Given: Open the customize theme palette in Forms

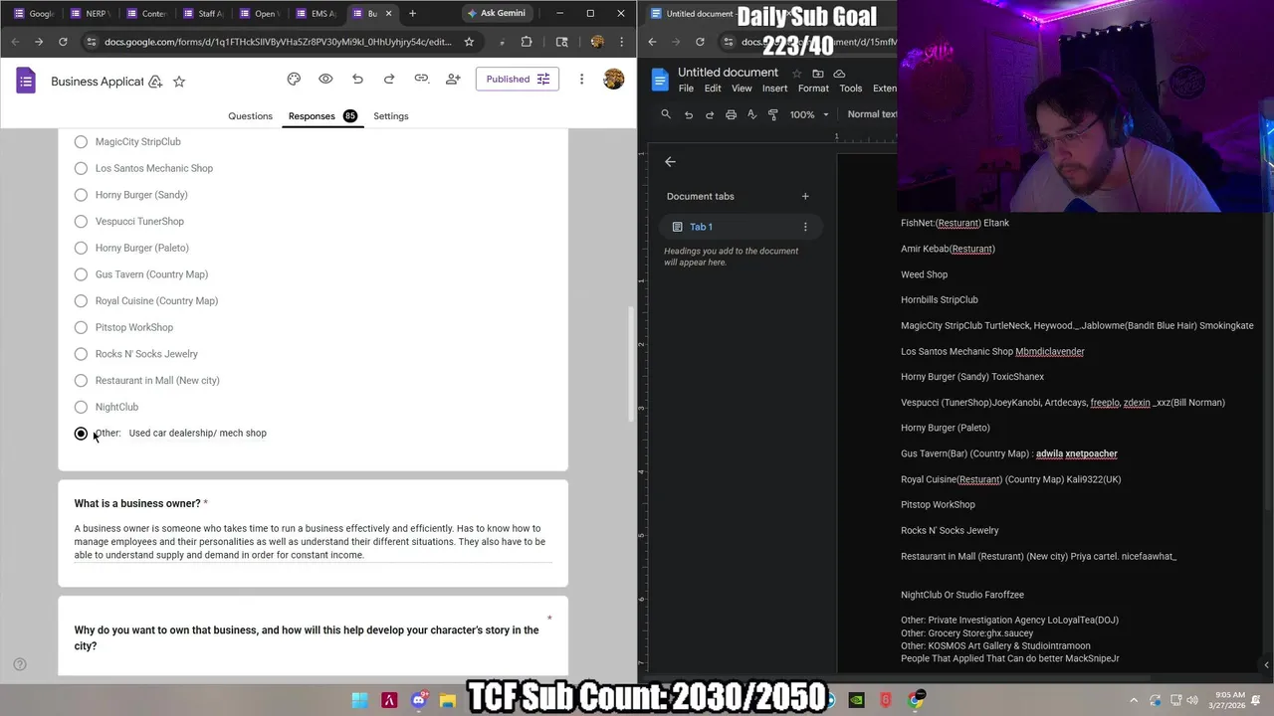Looking at the screenshot, I should 294,79.
